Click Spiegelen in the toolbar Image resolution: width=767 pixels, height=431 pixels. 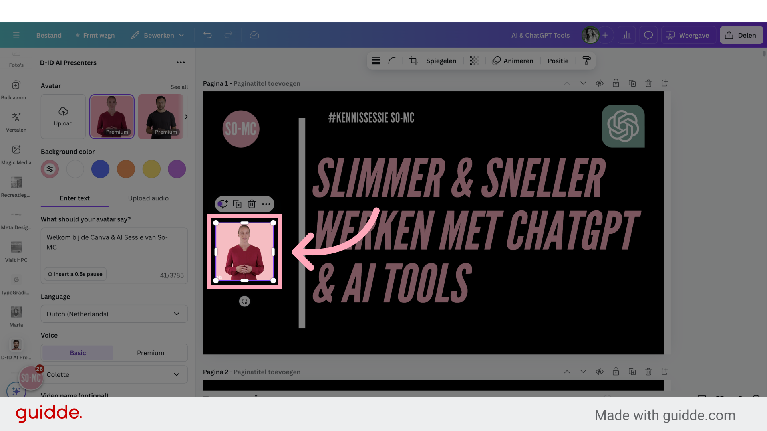pyautogui.click(x=441, y=61)
